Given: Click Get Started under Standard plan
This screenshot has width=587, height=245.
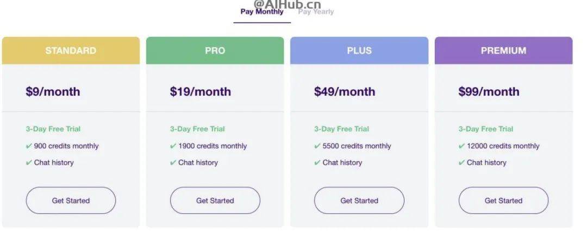Looking at the screenshot, I should tap(71, 200).
